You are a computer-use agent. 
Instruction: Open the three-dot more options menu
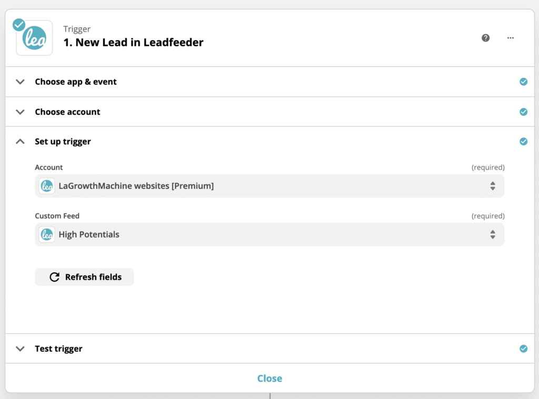click(x=511, y=38)
